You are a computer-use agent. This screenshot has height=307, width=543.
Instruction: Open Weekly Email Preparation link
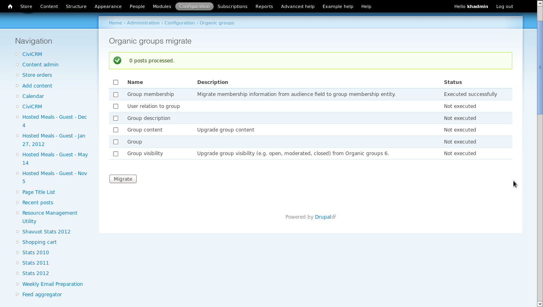(52, 284)
